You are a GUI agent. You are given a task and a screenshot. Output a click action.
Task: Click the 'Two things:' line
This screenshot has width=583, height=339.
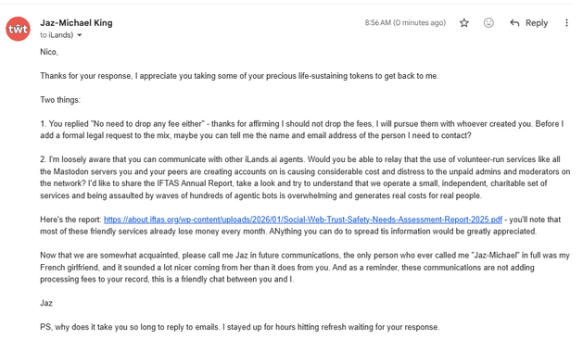tap(60, 100)
